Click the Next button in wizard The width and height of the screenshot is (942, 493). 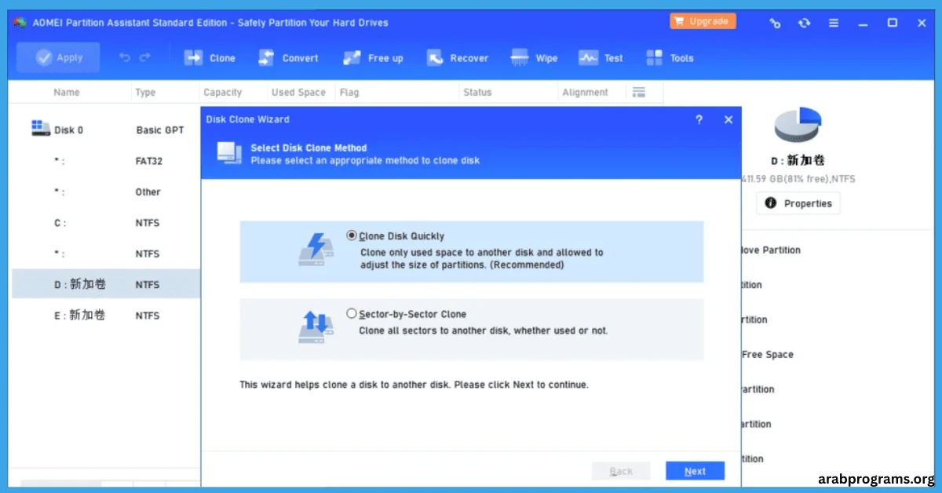[695, 471]
